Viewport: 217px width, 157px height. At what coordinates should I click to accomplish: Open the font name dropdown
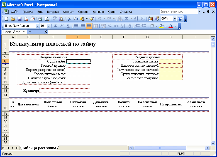click(37, 26)
